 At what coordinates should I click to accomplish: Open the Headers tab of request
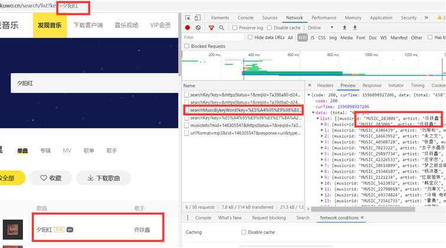(x=325, y=85)
